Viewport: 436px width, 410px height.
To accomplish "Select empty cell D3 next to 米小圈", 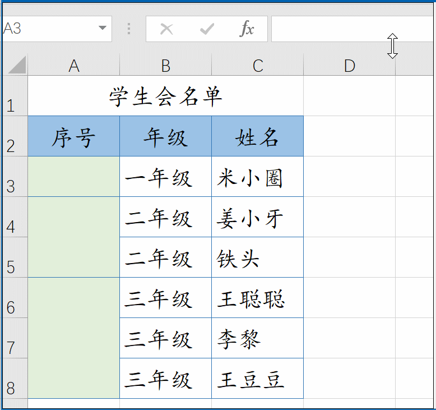I will (x=350, y=177).
